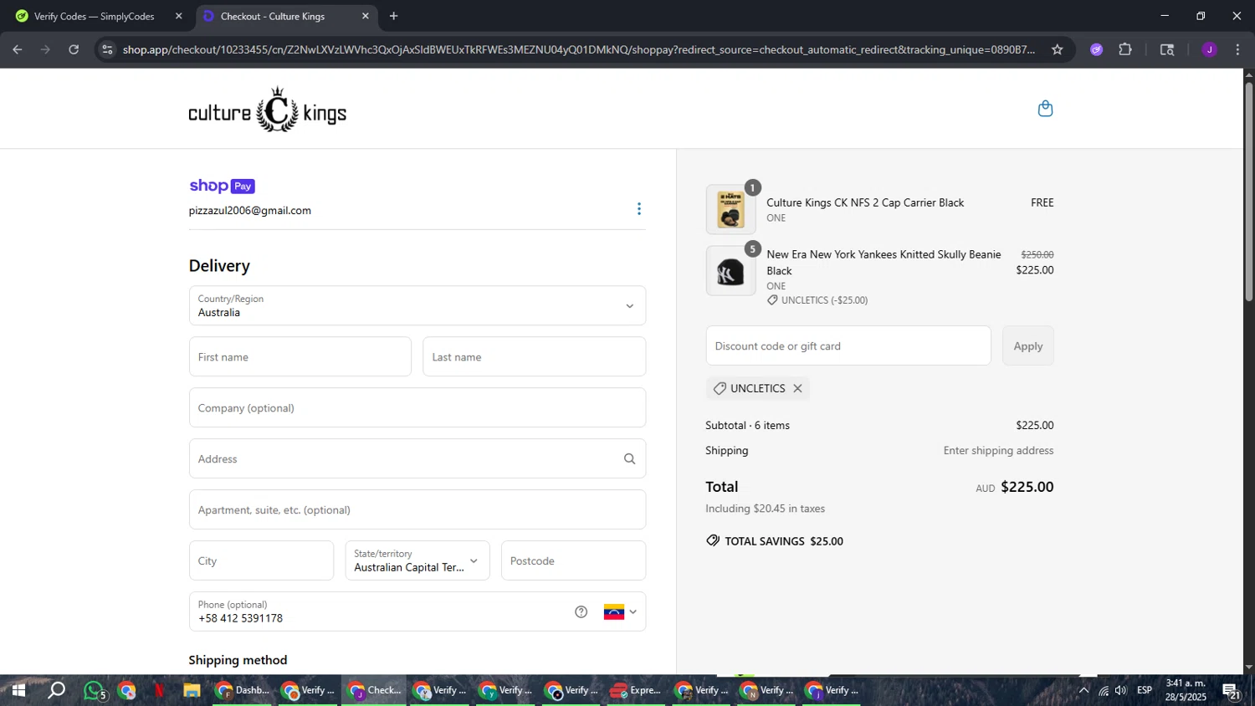Click the City input field
This screenshot has height=706, width=1255.
pos(261,560)
